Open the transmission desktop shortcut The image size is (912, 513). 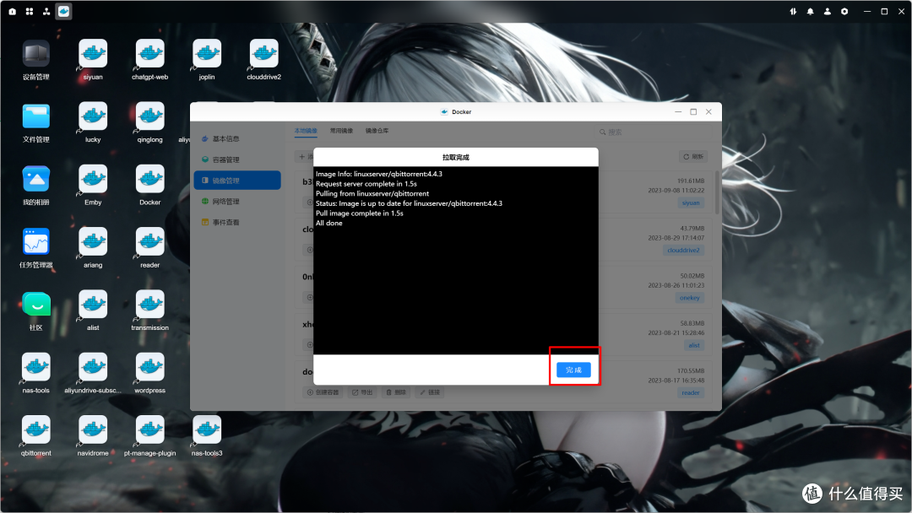pyautogui.click(x=150, y=310)
